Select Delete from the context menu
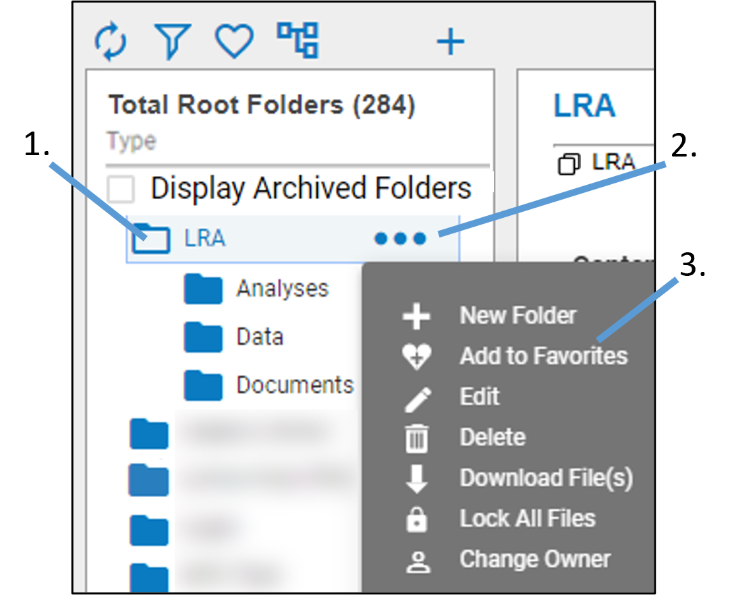730x595 pixels. click(x=492, y=437)
